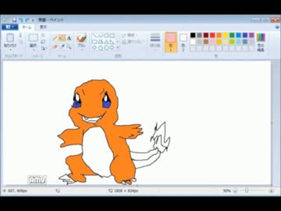Pick the yellow palette swatch

click(225, 35)
